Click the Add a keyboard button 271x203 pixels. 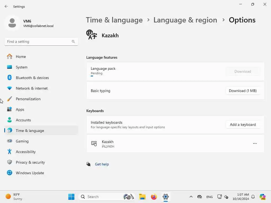point(243,124)
